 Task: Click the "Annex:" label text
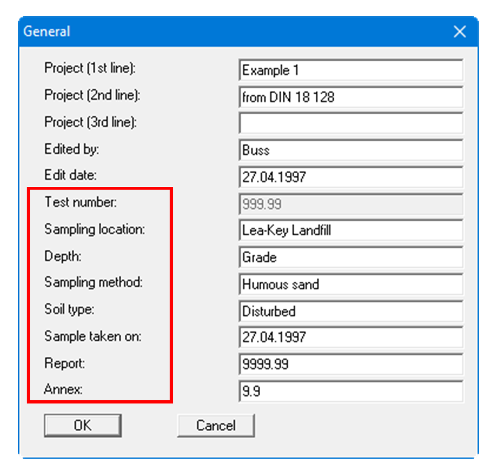(63, 390)
